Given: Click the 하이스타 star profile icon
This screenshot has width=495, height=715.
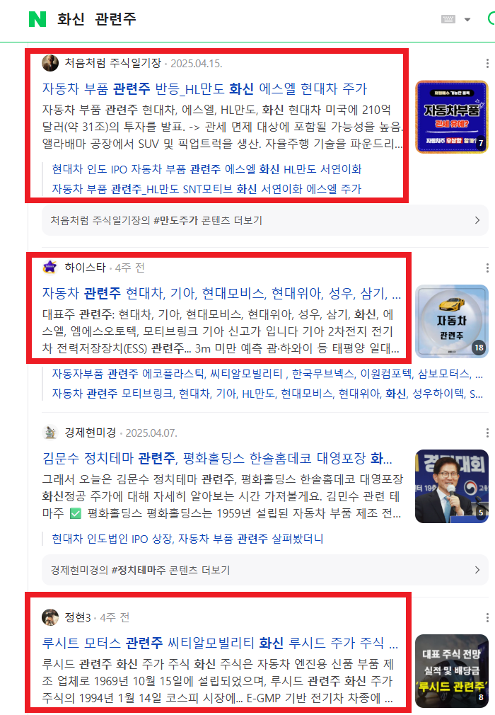Looking at the screenshot, I should click(x=49, y=267).
